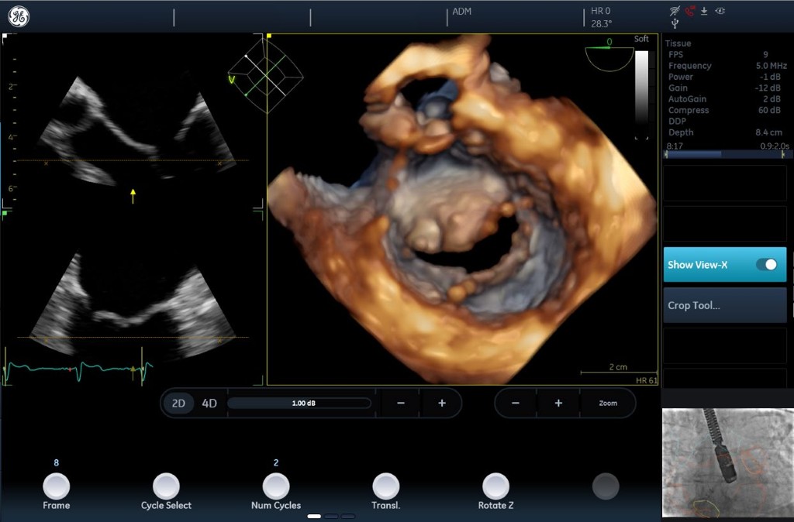Decrease gain with the minus button

click(400, 404)
